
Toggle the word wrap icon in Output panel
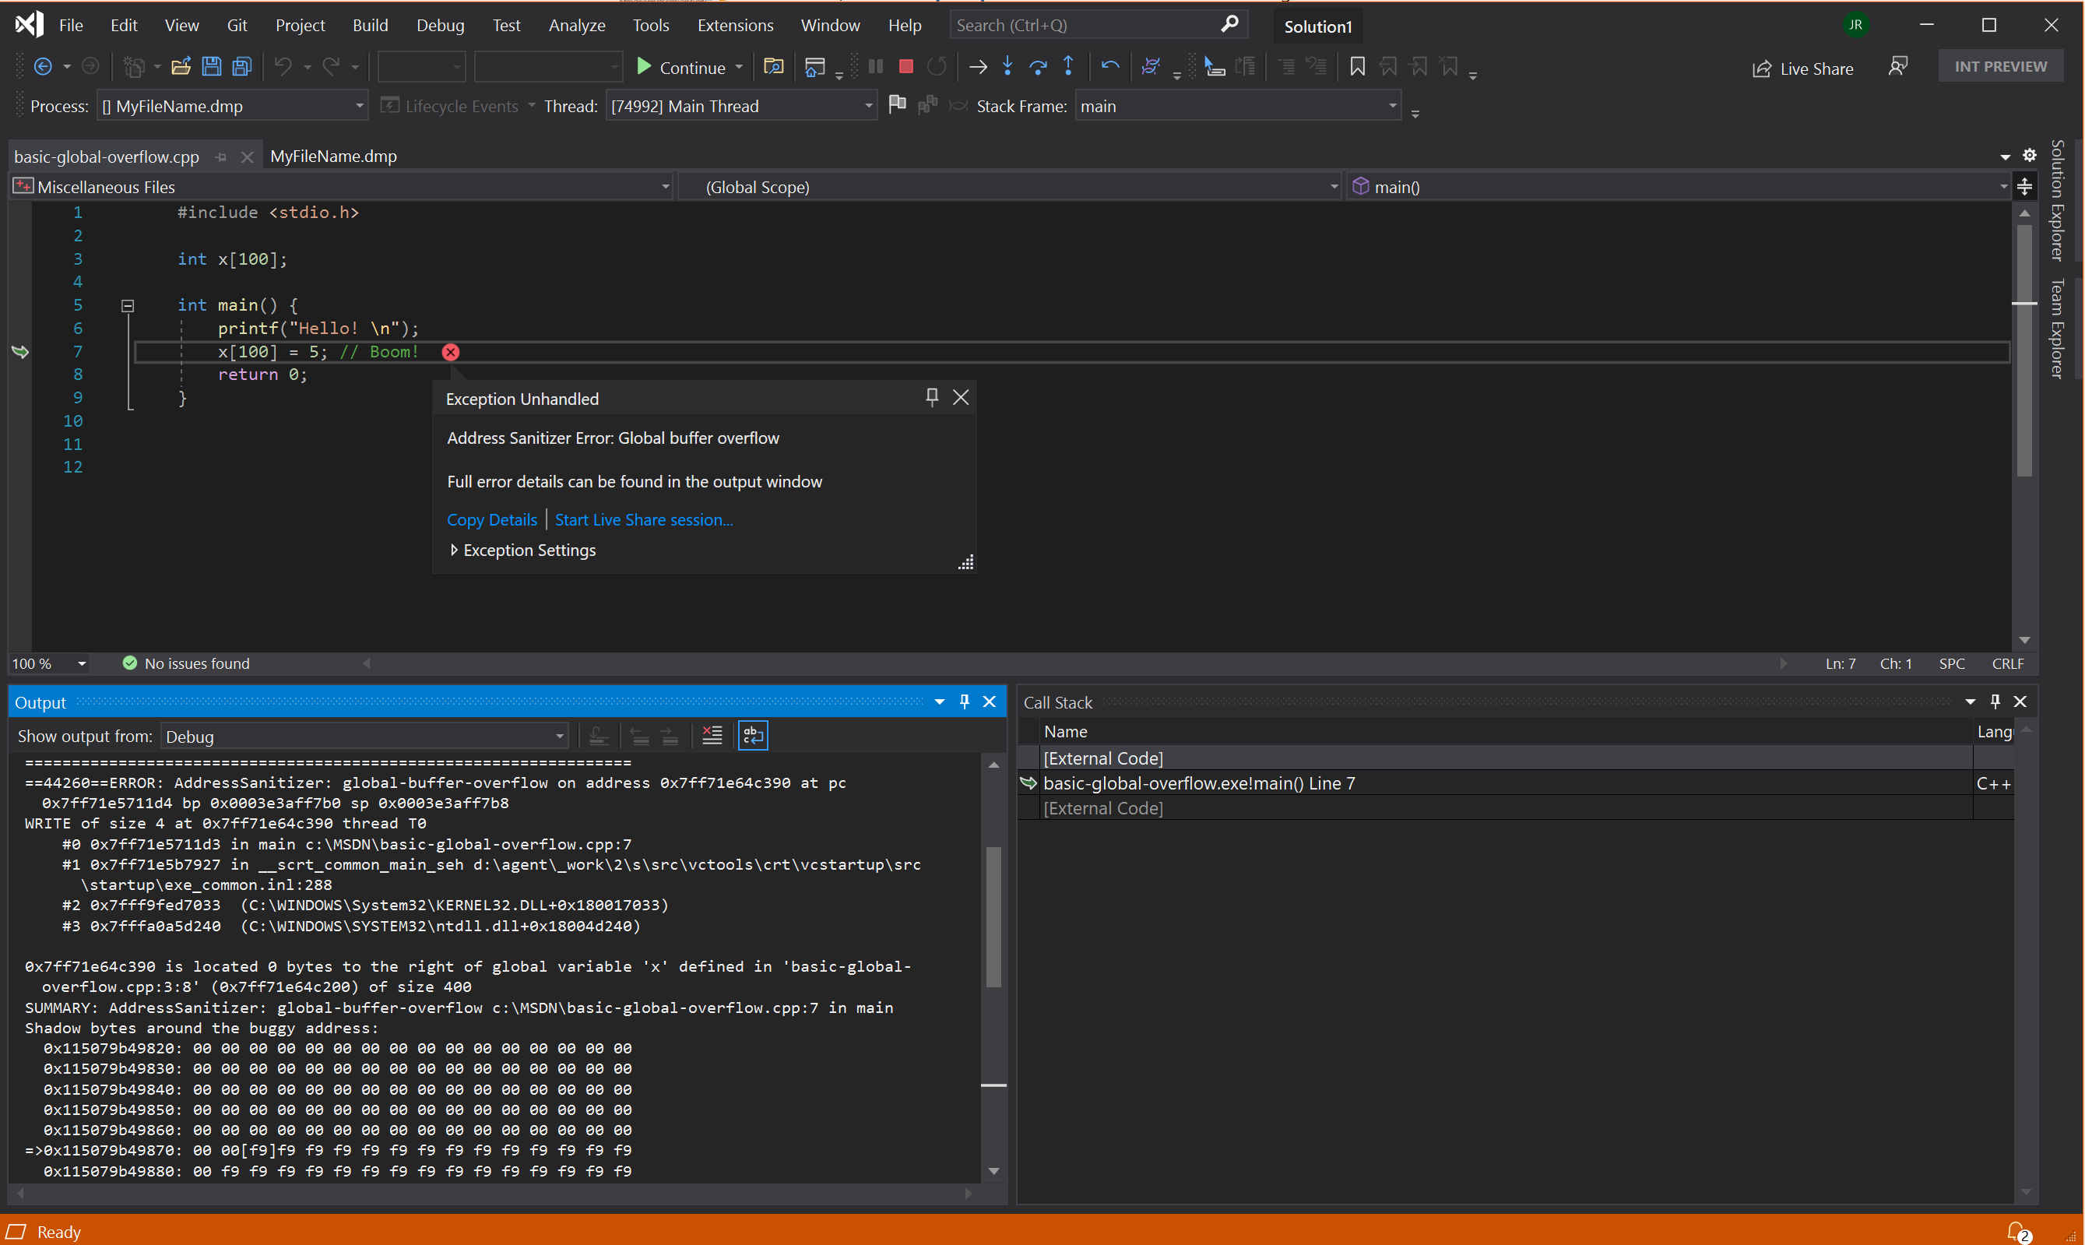coord(756,735)
